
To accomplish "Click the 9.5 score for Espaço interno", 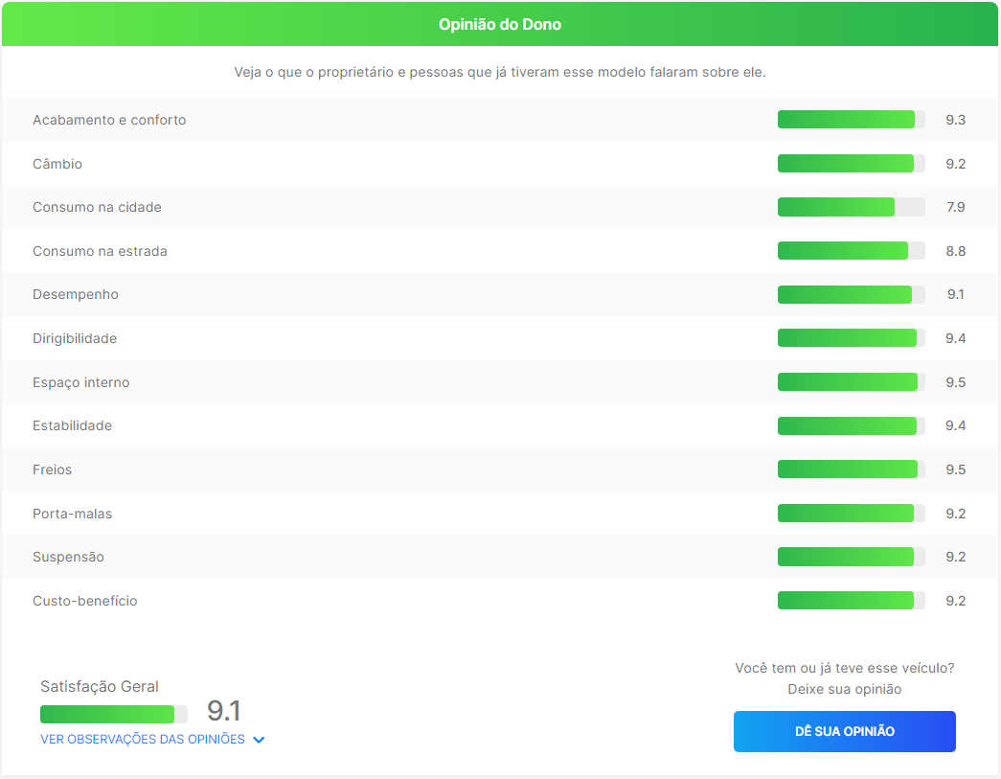I will pos(956,382).
